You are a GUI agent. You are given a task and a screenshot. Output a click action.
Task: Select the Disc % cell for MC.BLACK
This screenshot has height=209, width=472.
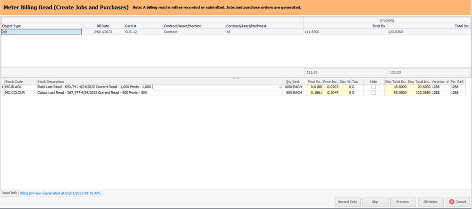click(343, 87)
